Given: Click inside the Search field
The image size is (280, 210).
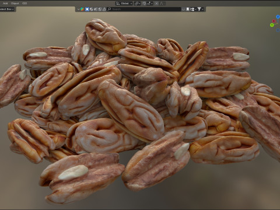Looking at the screenshot, I should click(x=144, y=9).
